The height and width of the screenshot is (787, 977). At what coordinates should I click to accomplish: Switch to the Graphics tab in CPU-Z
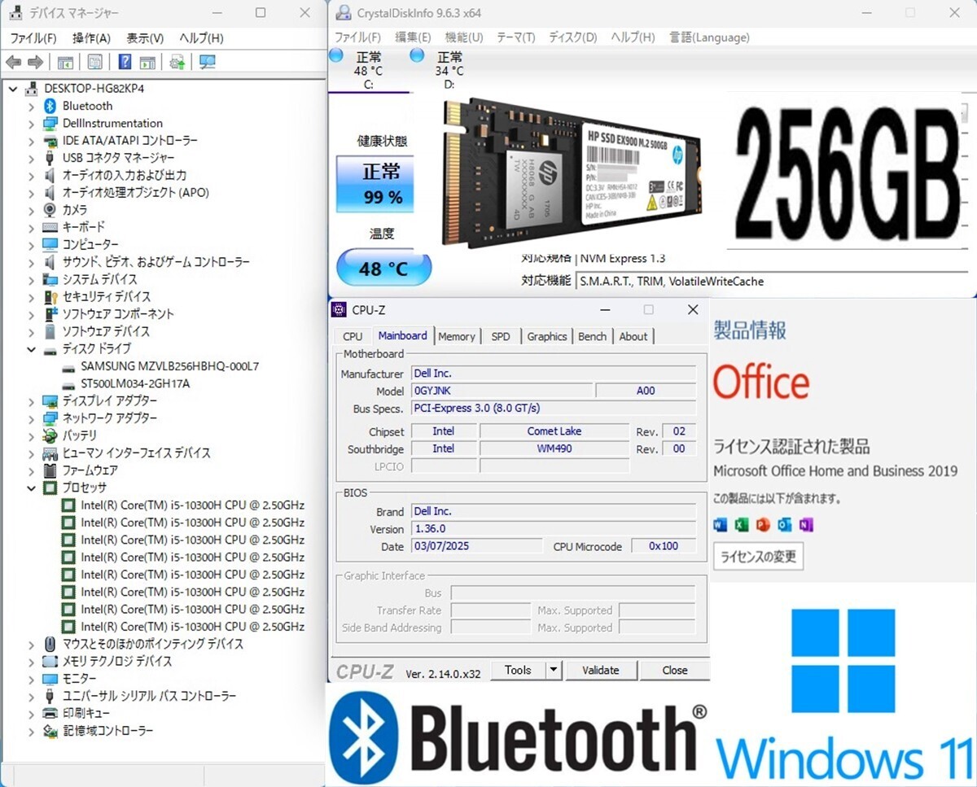pyautogui.click(x=547, y=336)
